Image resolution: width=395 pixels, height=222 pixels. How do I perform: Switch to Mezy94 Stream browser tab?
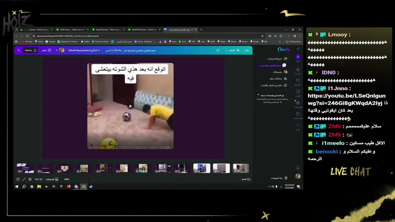108,30
